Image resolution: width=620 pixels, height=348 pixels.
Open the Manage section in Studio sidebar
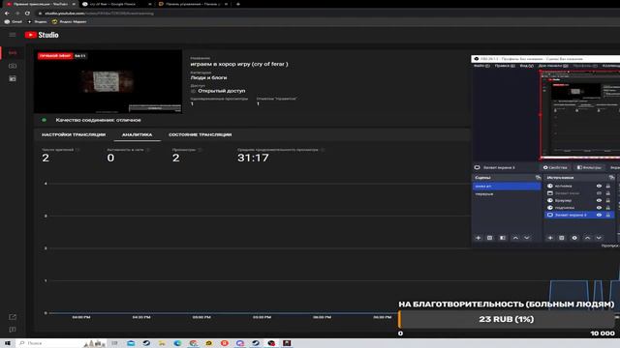[13, 79]
